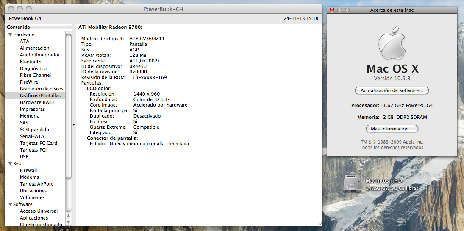Collapse the Red section triangle
Image resolution: width=464 pixels, height=231 pixels.
coord(10,163)
